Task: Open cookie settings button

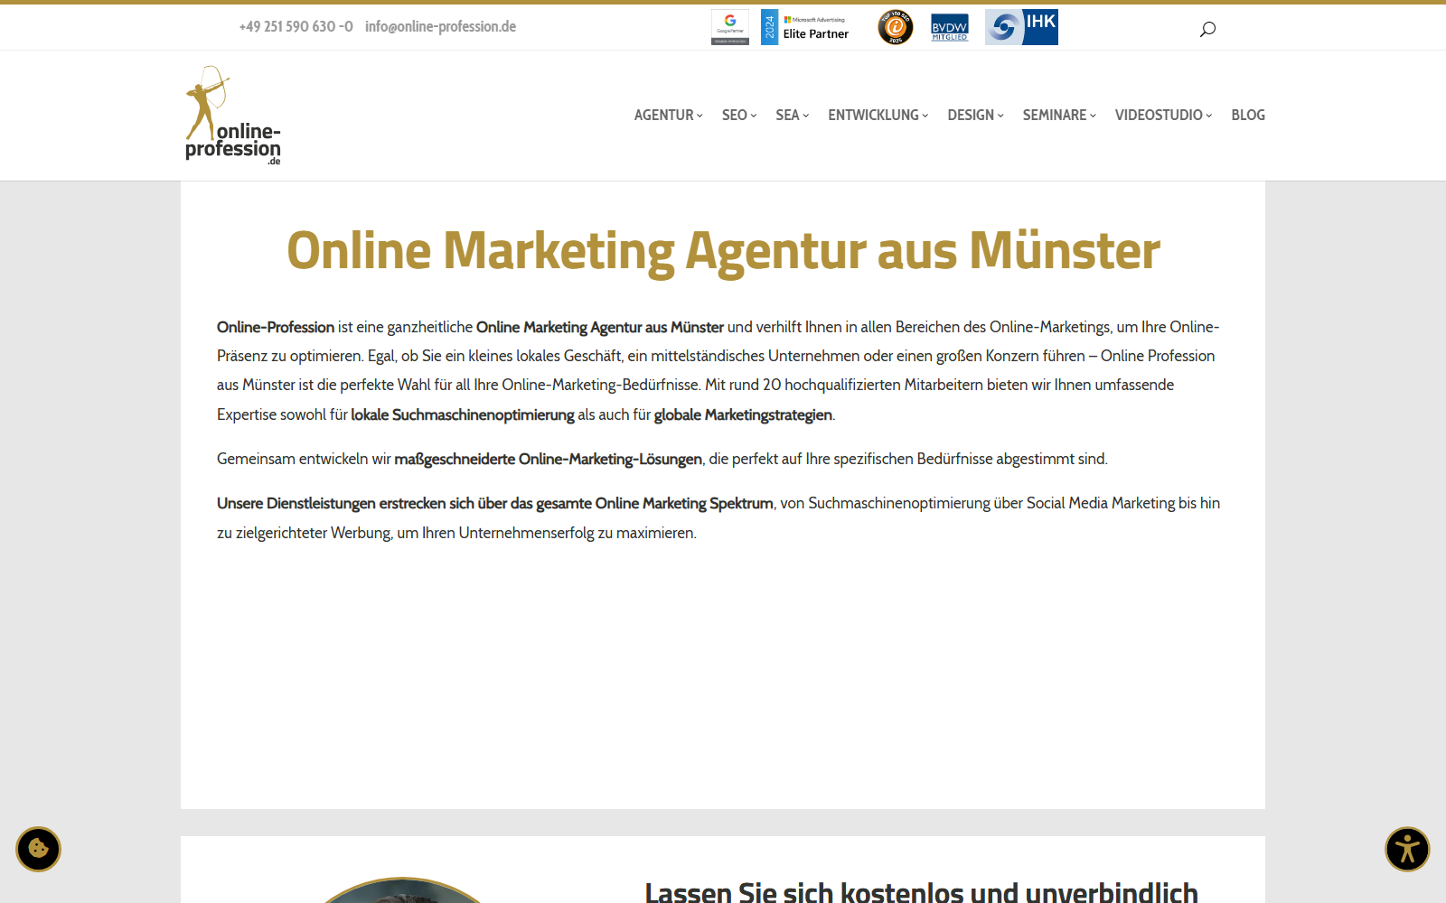Action: click(x=38, y=849)
